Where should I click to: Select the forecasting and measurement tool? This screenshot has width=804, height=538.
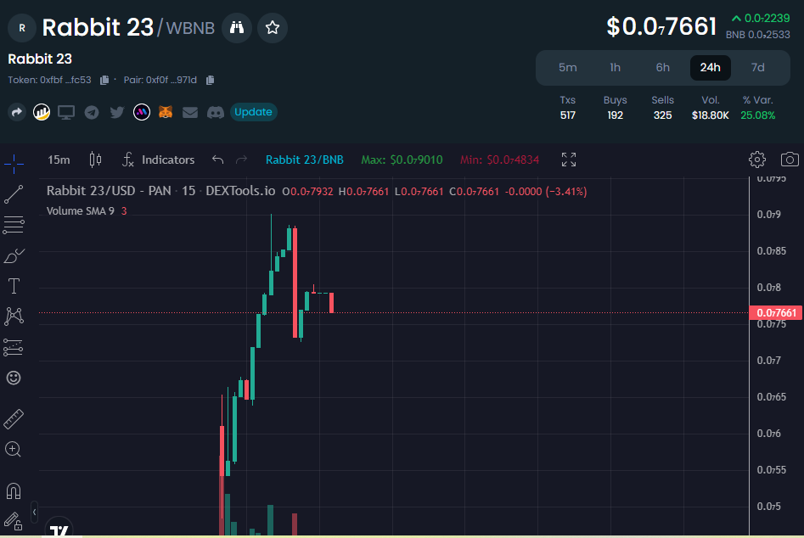(14, 347)
